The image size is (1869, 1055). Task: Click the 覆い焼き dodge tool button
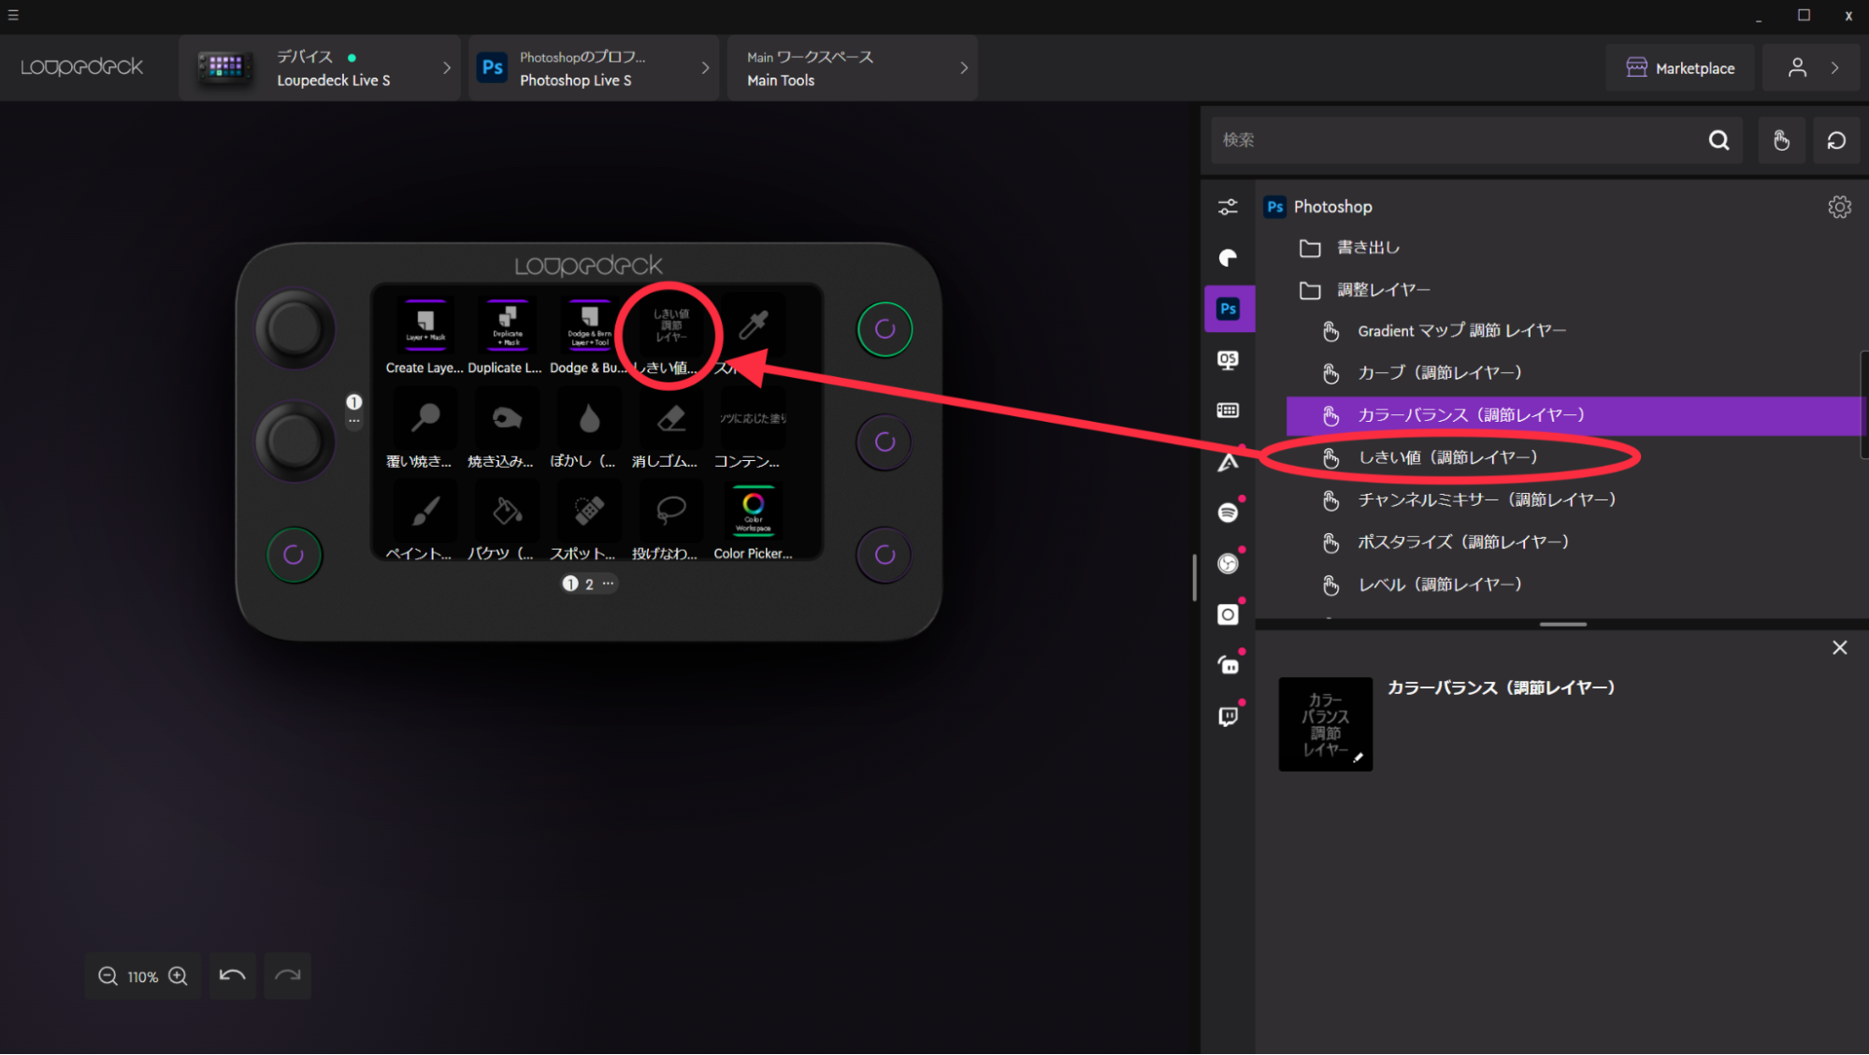(x=425, y=418)
